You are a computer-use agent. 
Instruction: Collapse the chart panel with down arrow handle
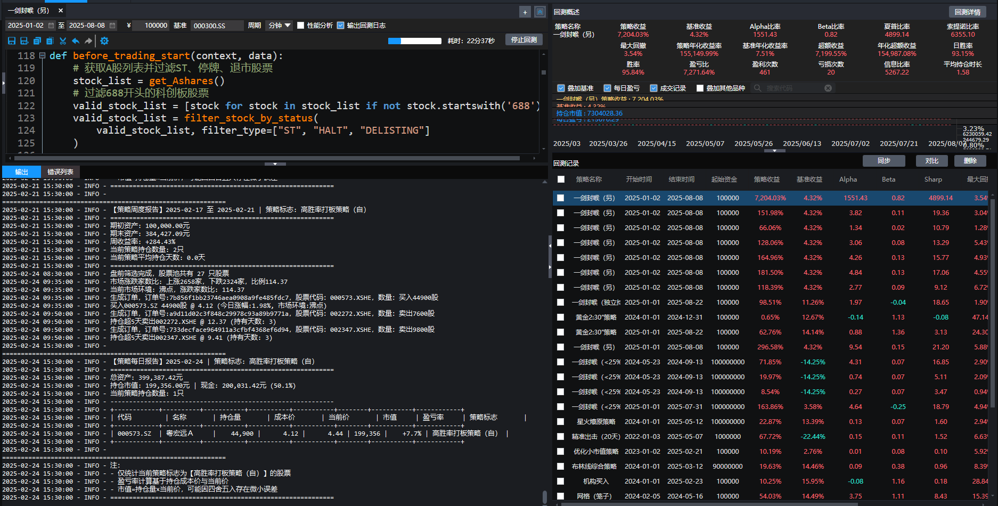point(774,151)
